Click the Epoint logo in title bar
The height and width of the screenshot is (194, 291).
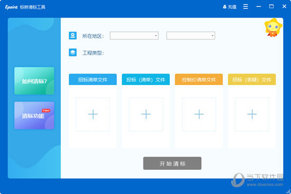[11, 7]
